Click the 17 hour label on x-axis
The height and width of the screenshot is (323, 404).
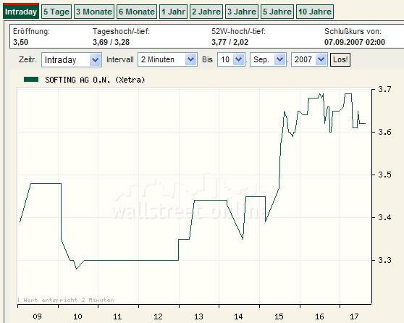(354, 316)
